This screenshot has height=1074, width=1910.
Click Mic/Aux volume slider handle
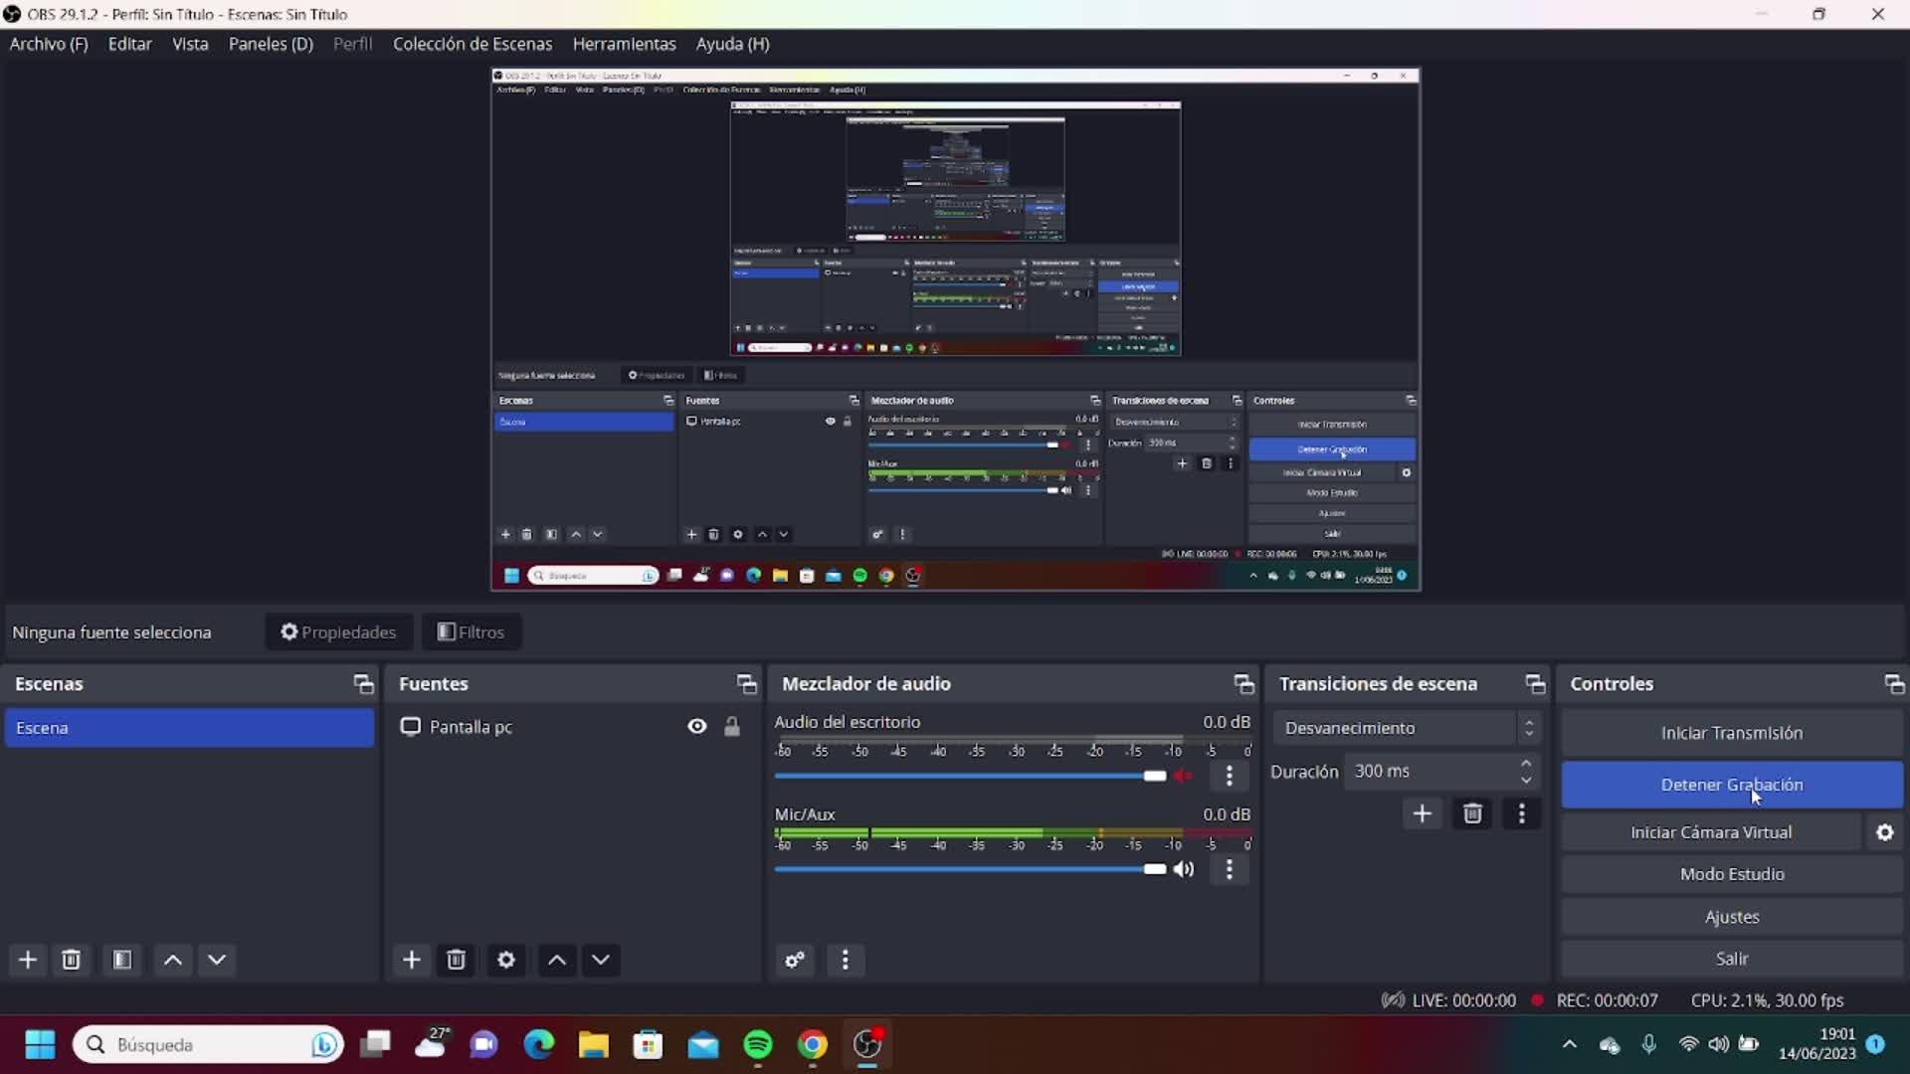click(1154, 869)
